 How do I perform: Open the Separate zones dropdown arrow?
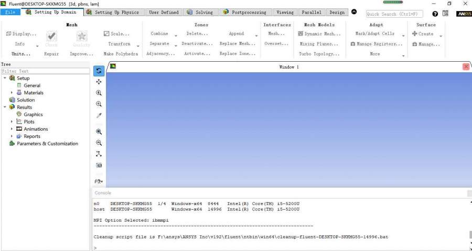click(176, 46)
